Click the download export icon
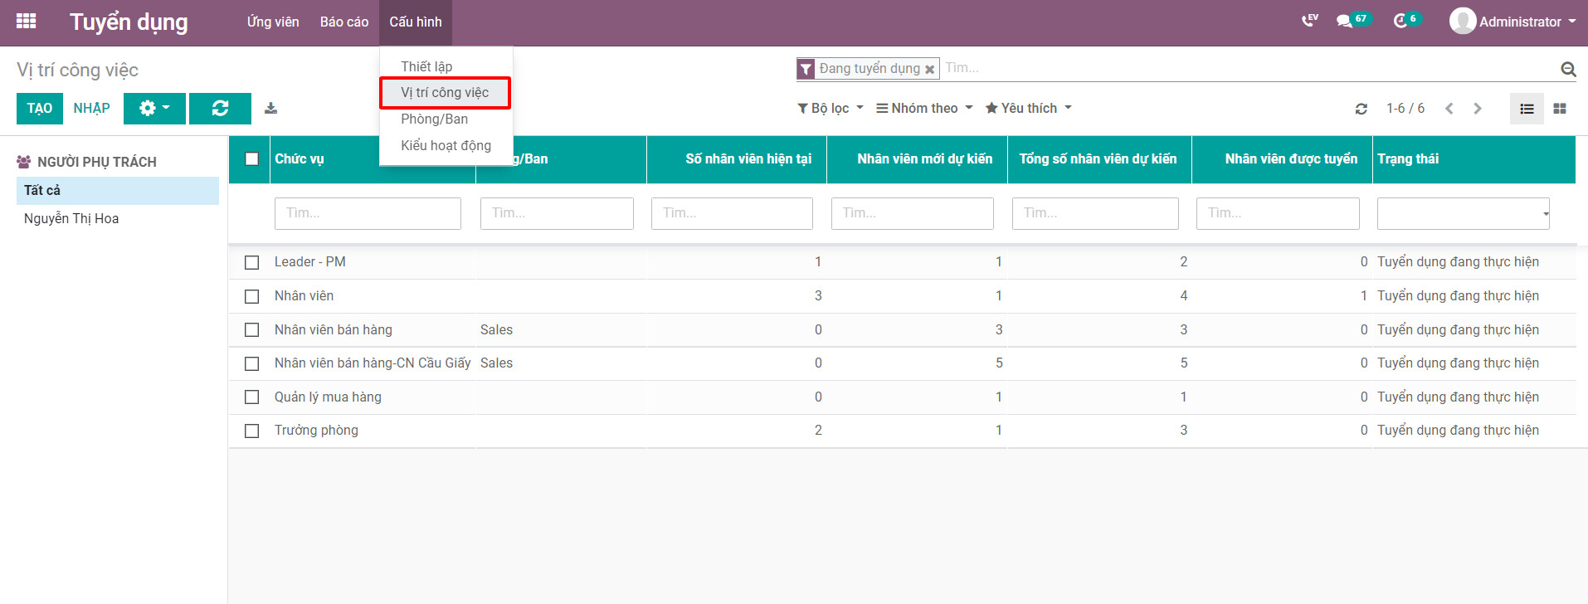Image resolution: width=1588 pixels, height=604 pixels. pos(270,108)
